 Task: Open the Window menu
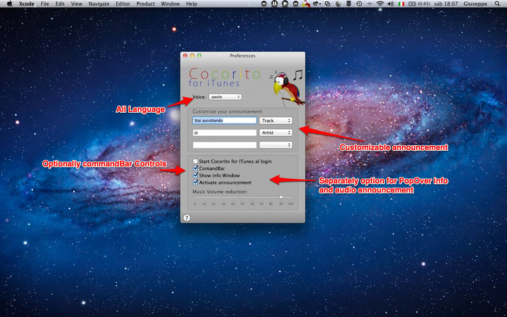pos(170,4)
